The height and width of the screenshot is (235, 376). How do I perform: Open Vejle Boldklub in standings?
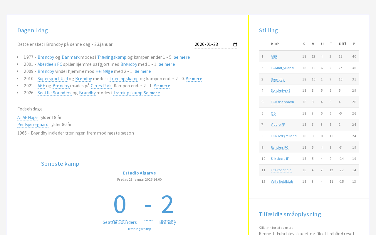click(x=282, y=182)
